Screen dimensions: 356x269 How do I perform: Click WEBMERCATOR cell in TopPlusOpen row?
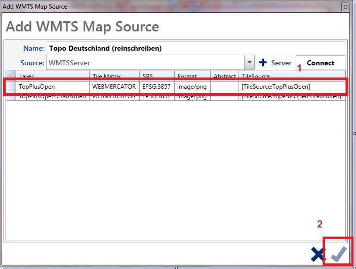(114, 87)
